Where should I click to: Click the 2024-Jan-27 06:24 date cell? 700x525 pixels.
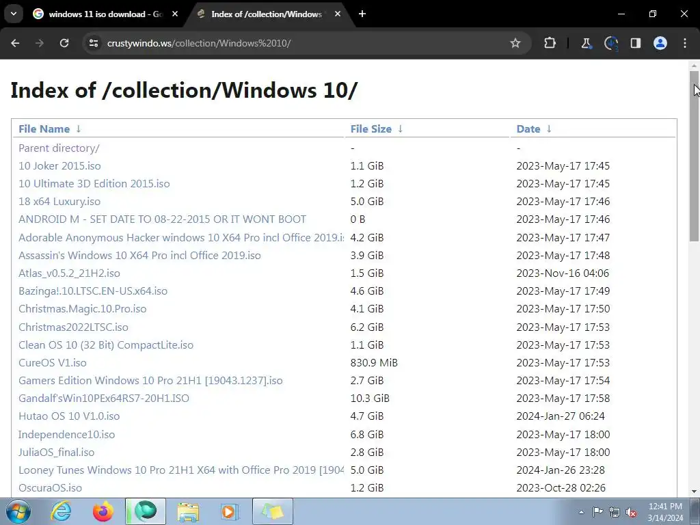coord(561,416)
